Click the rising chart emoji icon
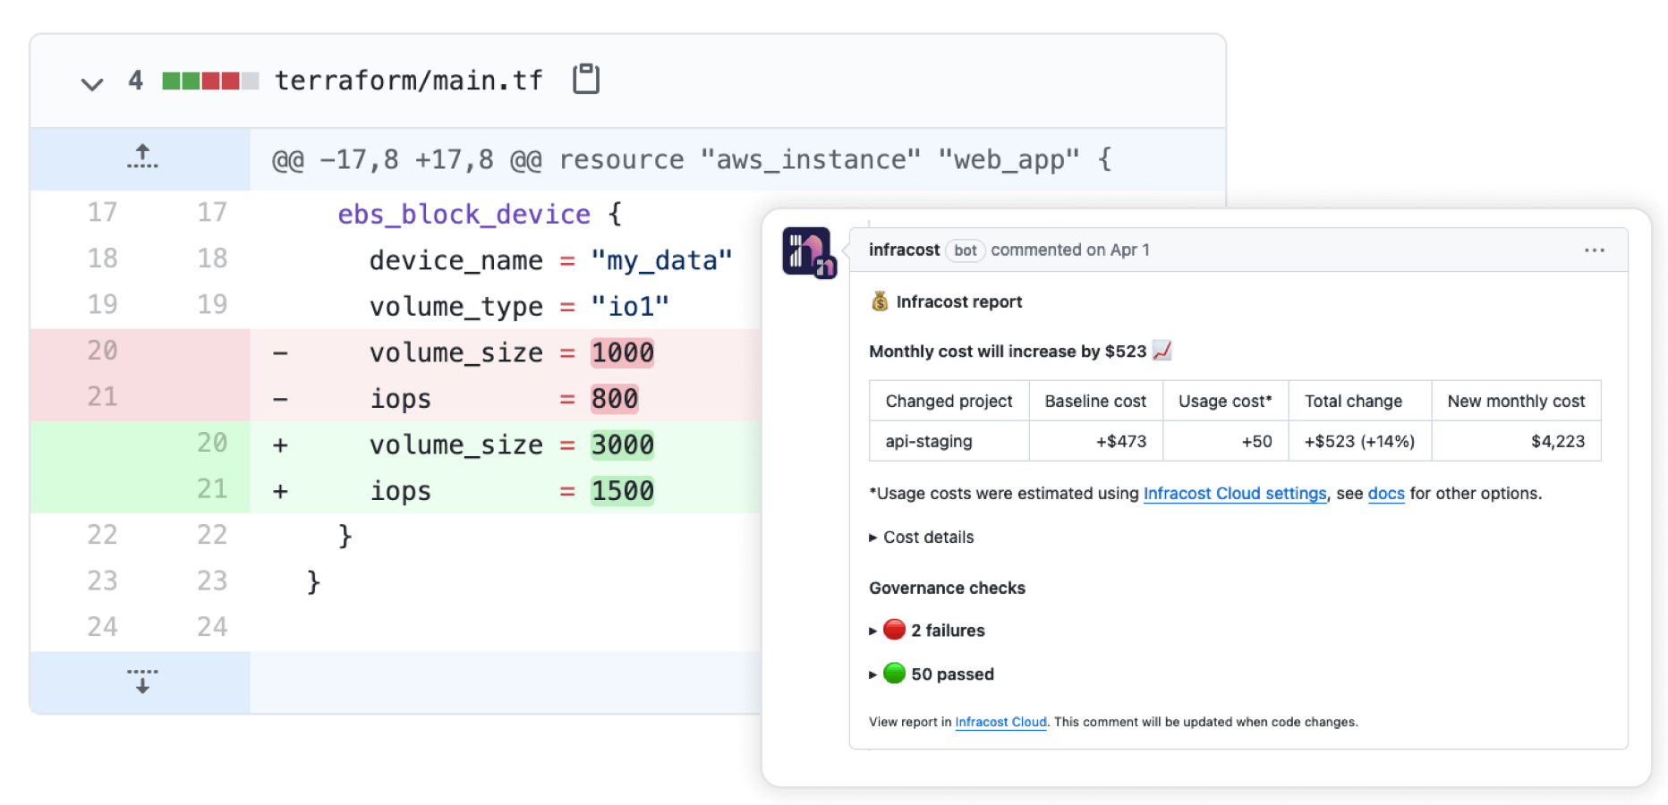This screenshot has height=805, width=1668. pyautogui.click(x=1162, y=350)
